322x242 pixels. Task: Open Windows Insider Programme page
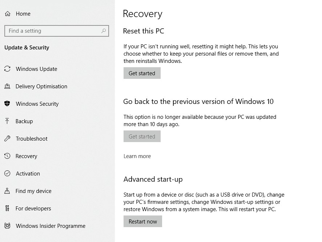click(51, 226)
